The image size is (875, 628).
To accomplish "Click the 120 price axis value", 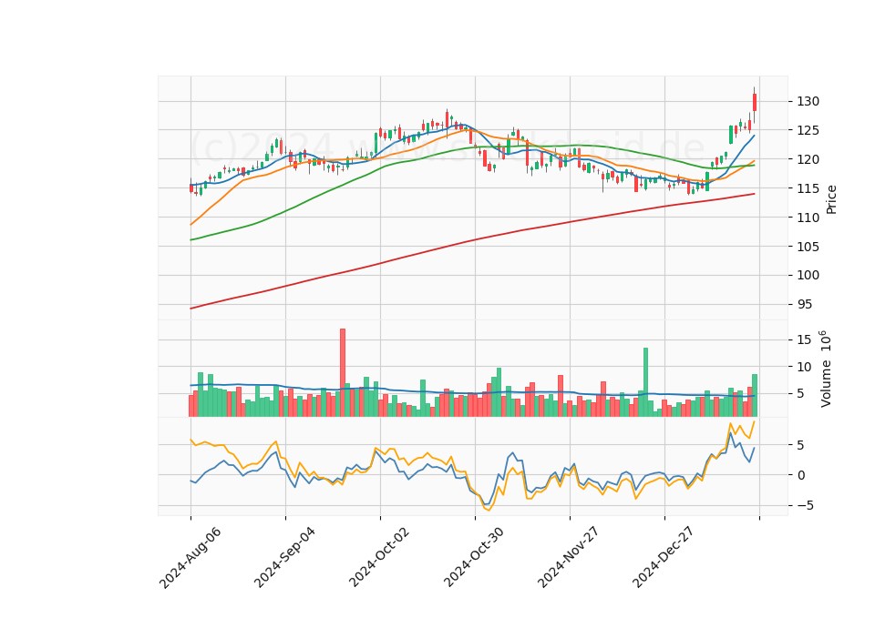I will pos(808,159).
